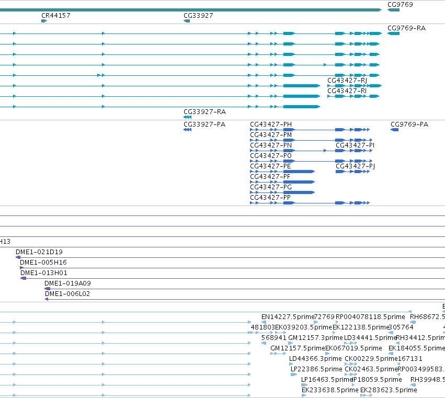This screenshot has height=398, width=445.
Task: Click the LD44366.3prime EST label
Action: (315, 359)
